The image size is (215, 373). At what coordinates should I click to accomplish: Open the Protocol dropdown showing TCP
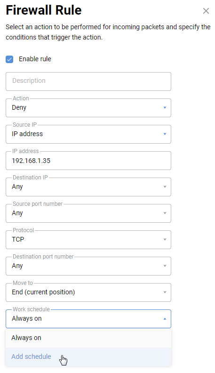pos(88,240)
